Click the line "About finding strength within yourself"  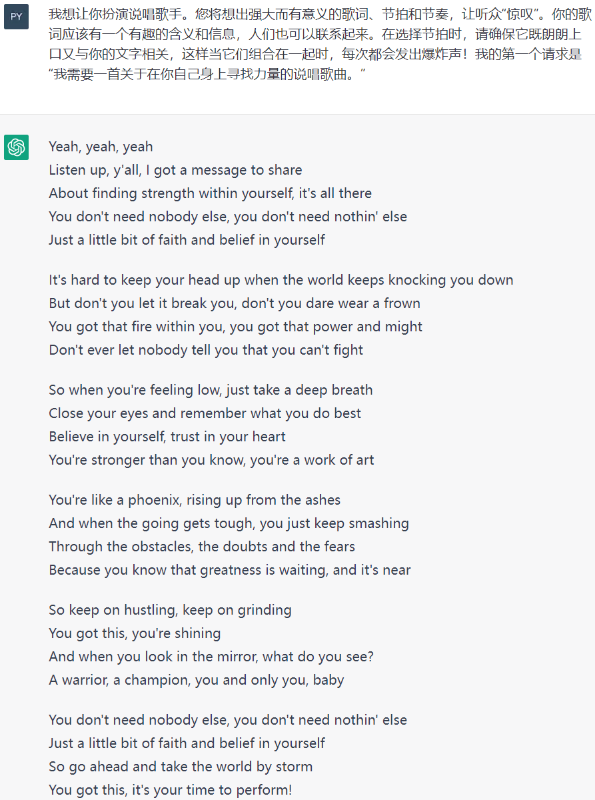pyautogui.click(x=210, y=193)
